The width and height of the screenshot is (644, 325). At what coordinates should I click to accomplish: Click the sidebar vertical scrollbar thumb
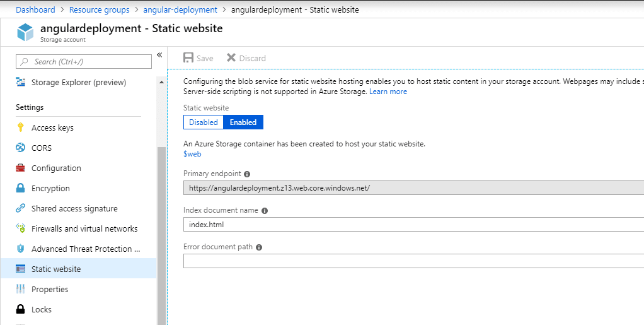[161, 235]
